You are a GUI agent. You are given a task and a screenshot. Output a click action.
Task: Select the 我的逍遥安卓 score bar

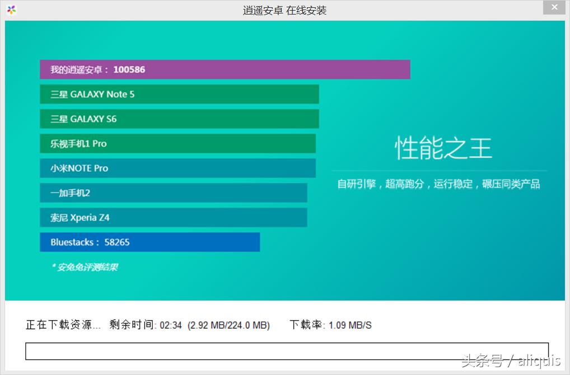click(x=224, y=69)
